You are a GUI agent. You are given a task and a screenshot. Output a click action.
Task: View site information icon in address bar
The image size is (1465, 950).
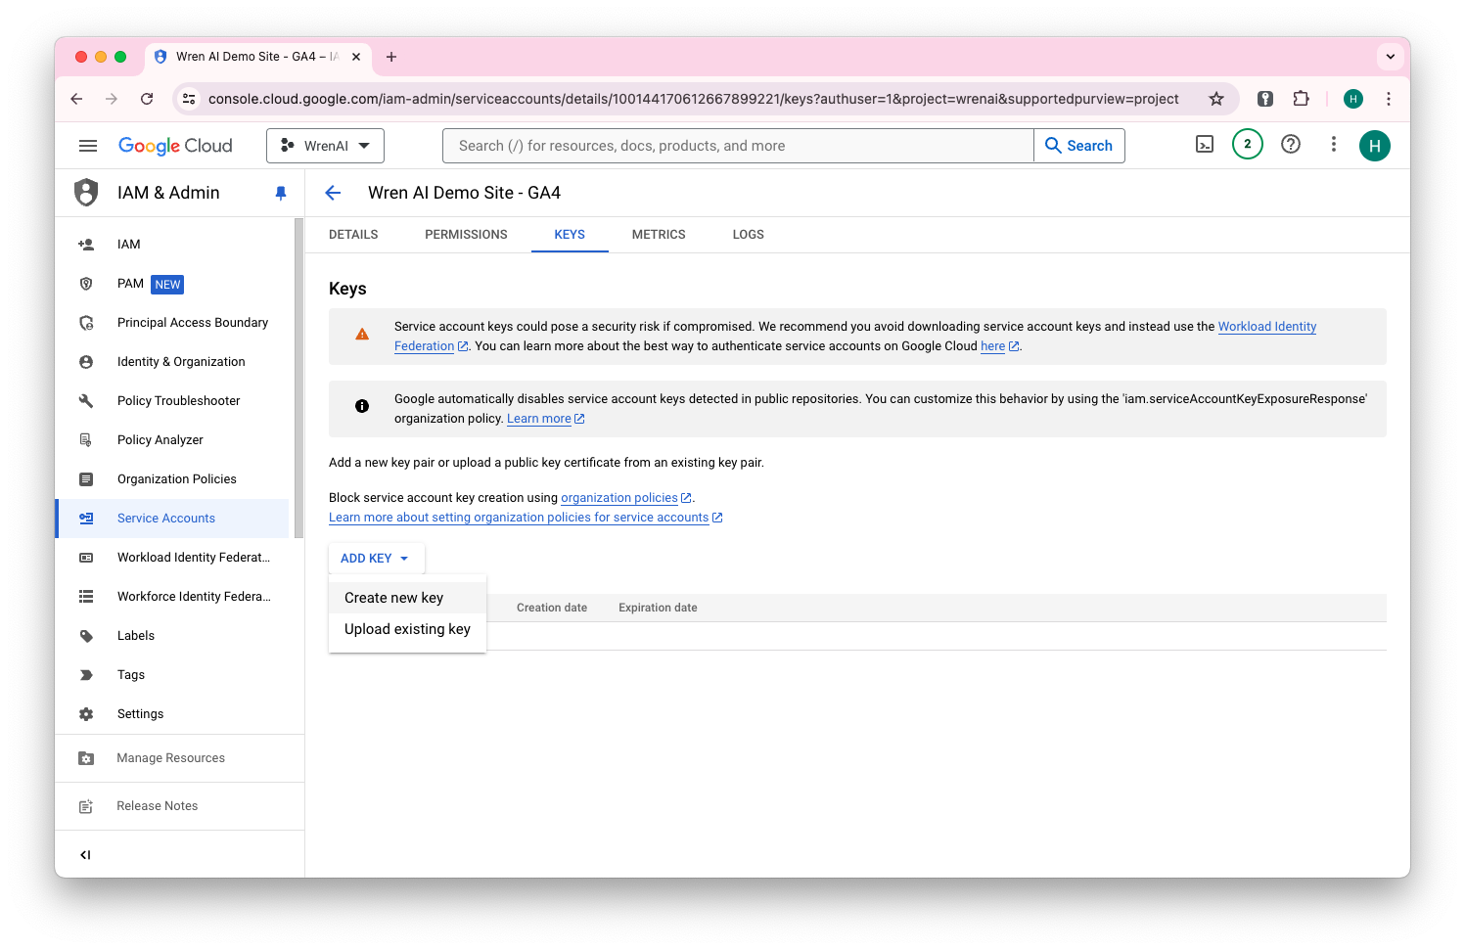[x=190, y=99]
